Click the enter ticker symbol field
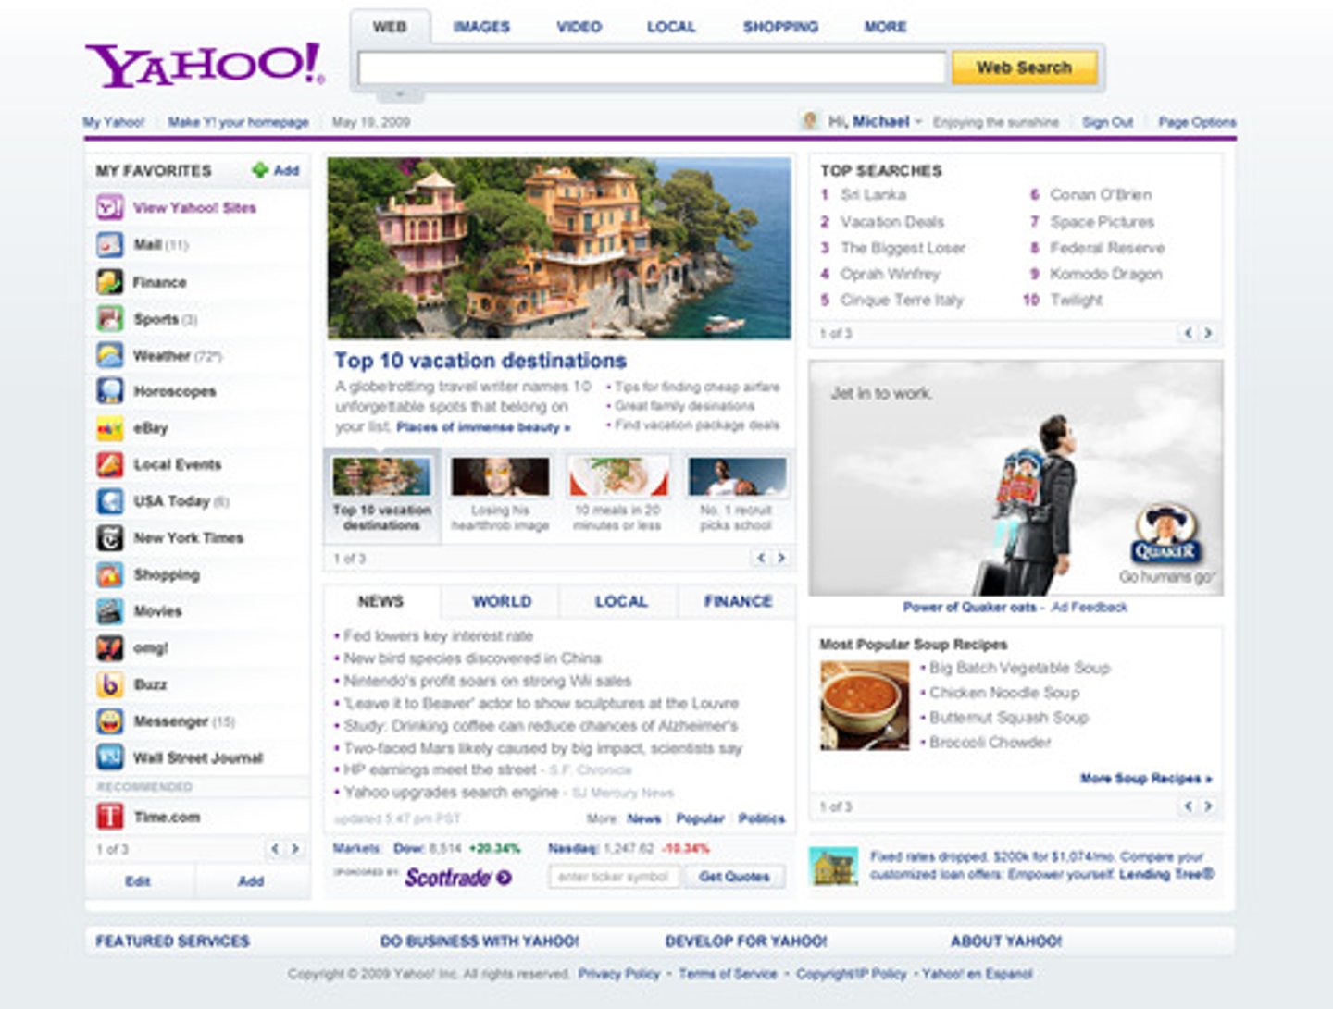The height and width of the screenshot is (1009, 1333). pyautogui.click(x=615, y=877)
